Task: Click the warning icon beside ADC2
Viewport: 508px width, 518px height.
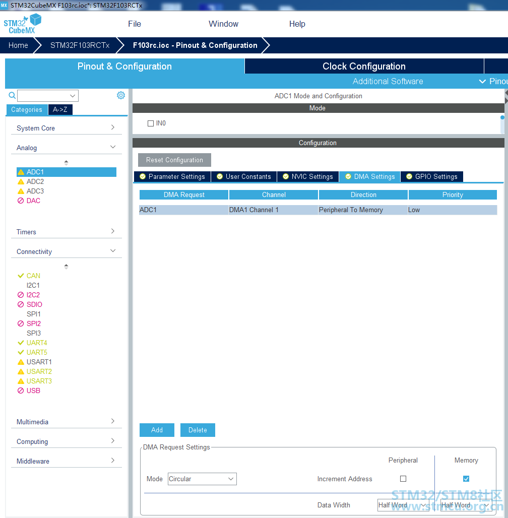Action: [x=21, y=182]
